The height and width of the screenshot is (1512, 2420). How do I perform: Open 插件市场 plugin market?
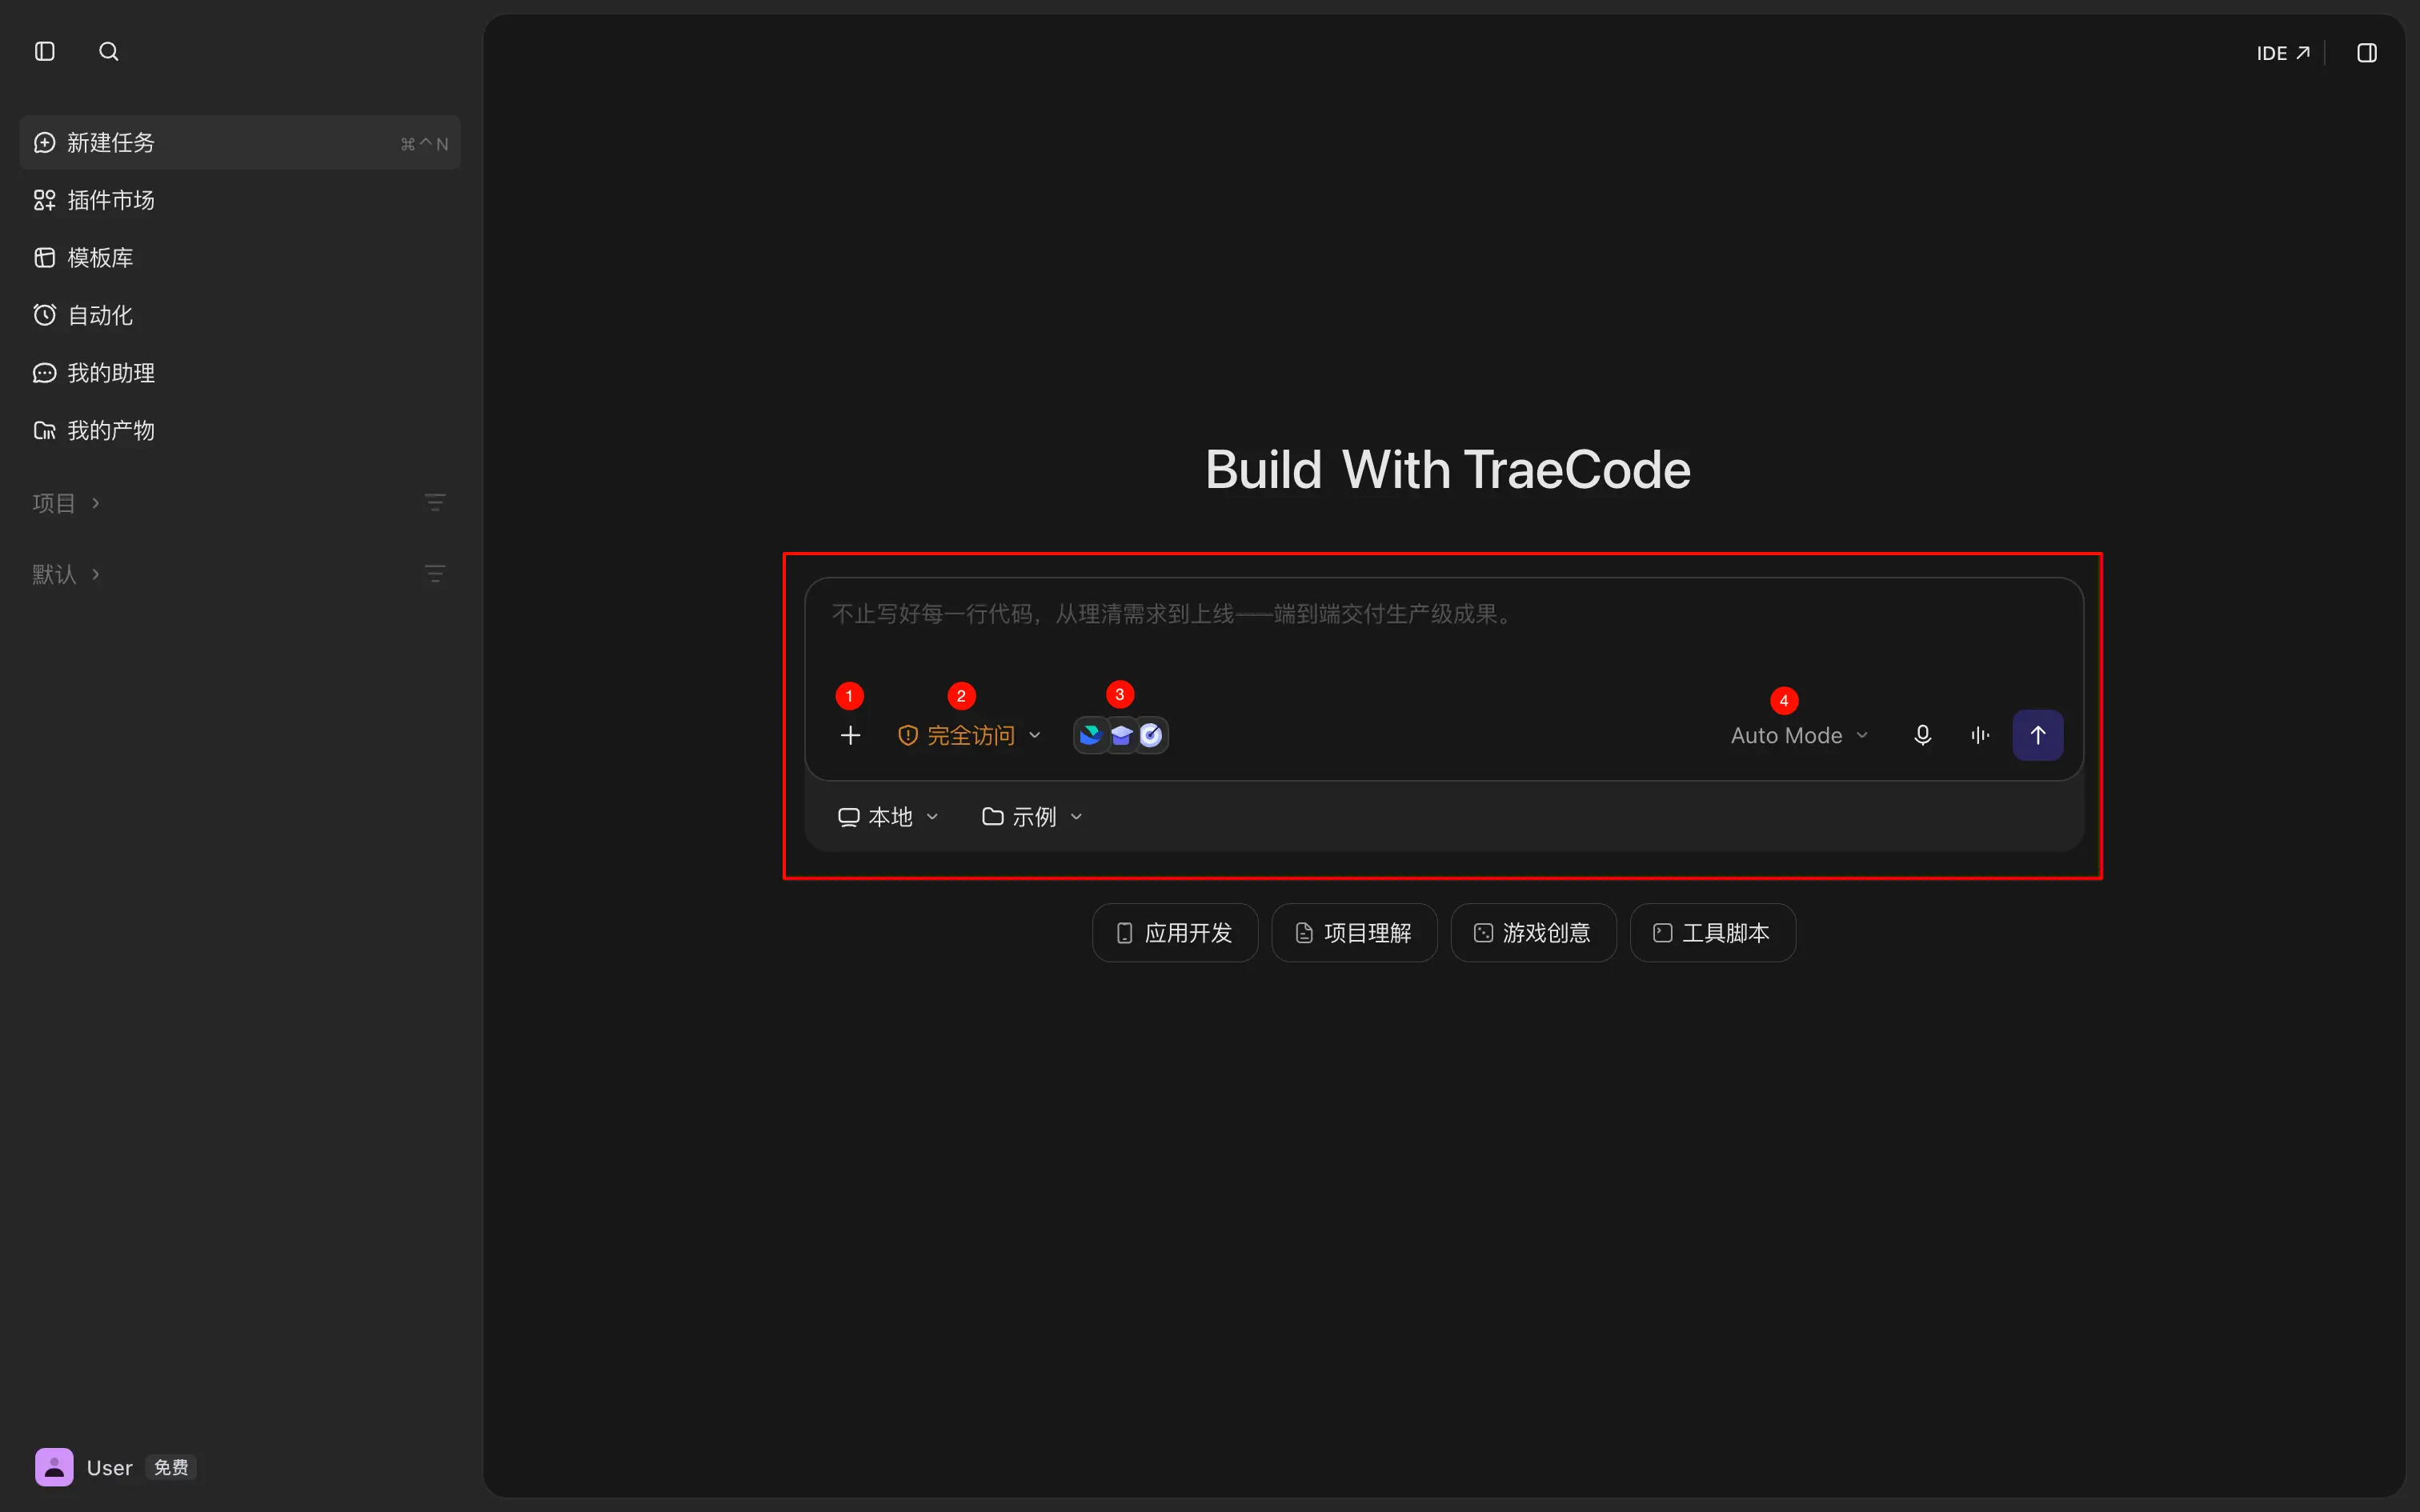(240, 200)
